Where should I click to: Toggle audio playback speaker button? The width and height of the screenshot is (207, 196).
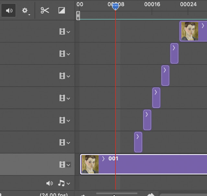8,10
